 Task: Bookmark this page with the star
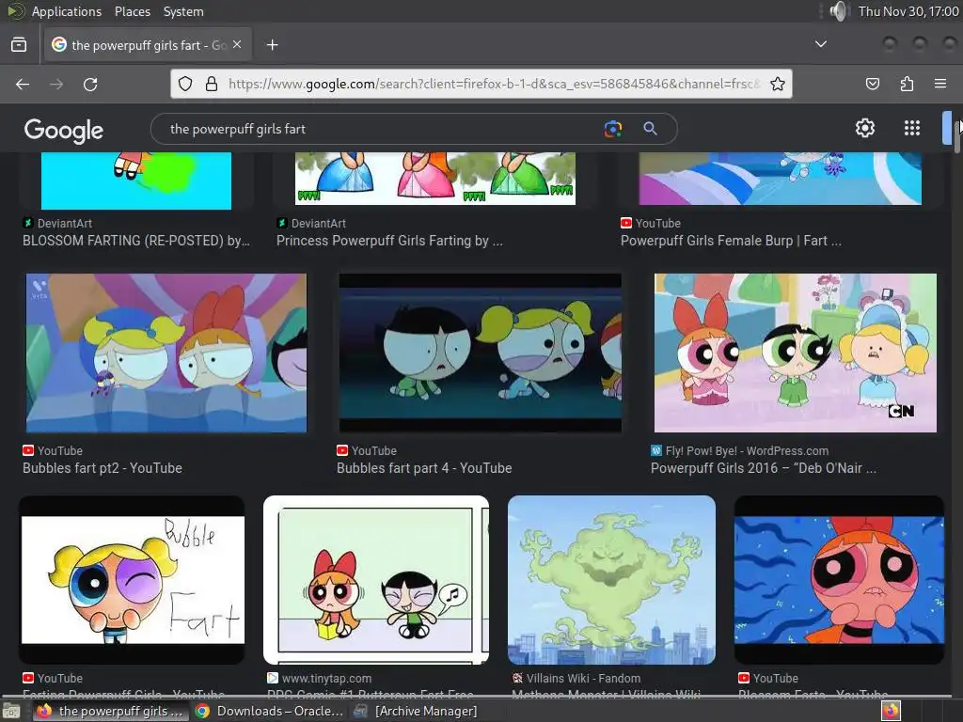778,84
